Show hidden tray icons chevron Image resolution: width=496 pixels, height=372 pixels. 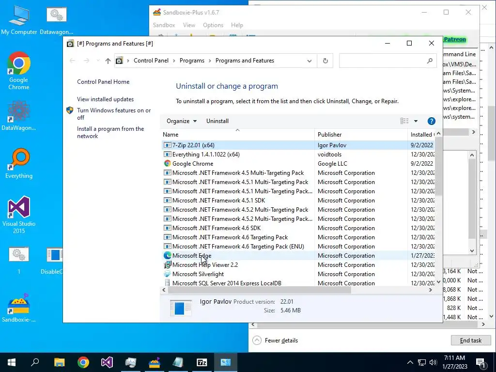(410, 362)
